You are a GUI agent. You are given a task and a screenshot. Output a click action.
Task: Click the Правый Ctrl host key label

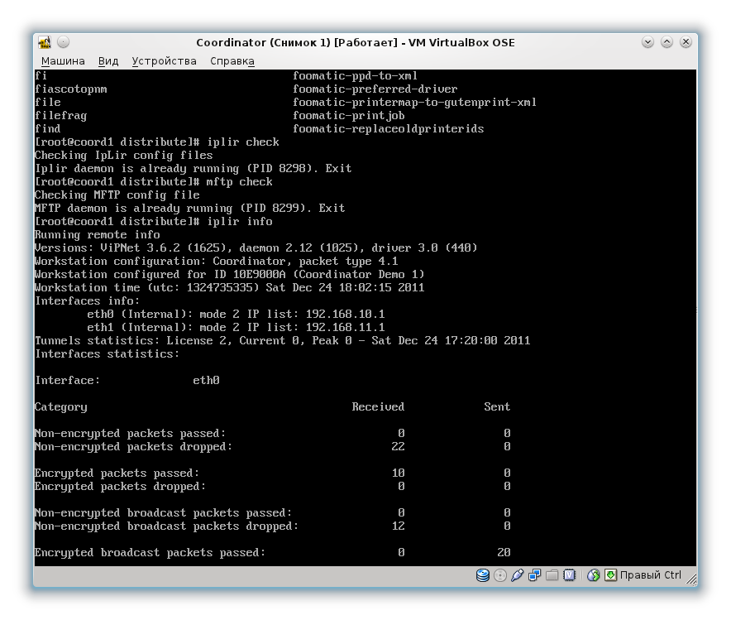[x=650, y=575]
